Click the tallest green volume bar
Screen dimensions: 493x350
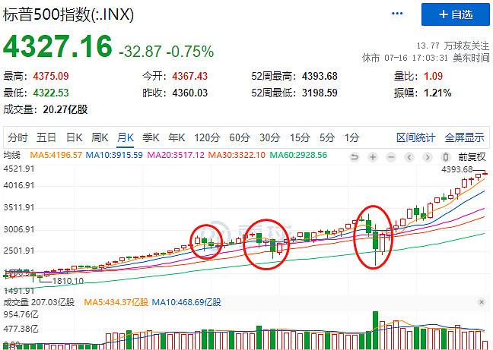pos(375,330)
